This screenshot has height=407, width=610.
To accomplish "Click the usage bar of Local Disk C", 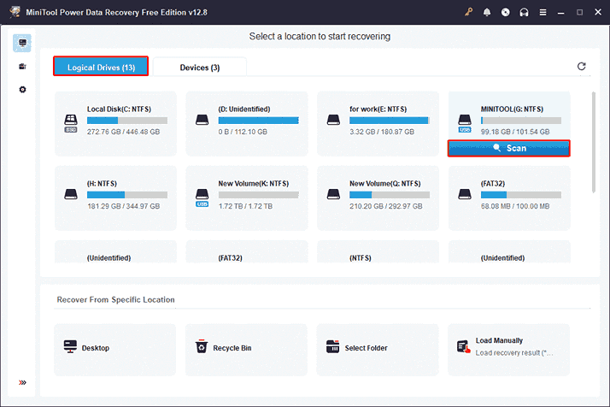I will (x=127, y=121).
